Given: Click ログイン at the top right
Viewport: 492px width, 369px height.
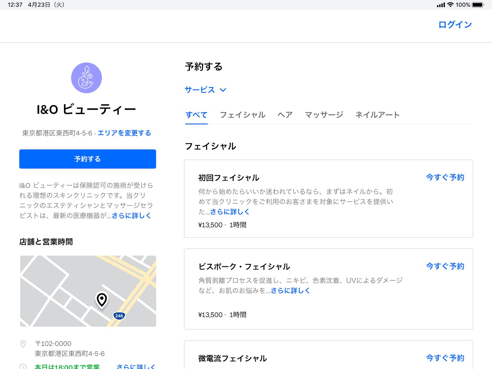Looking at the screenshot, I should (455, 24).
